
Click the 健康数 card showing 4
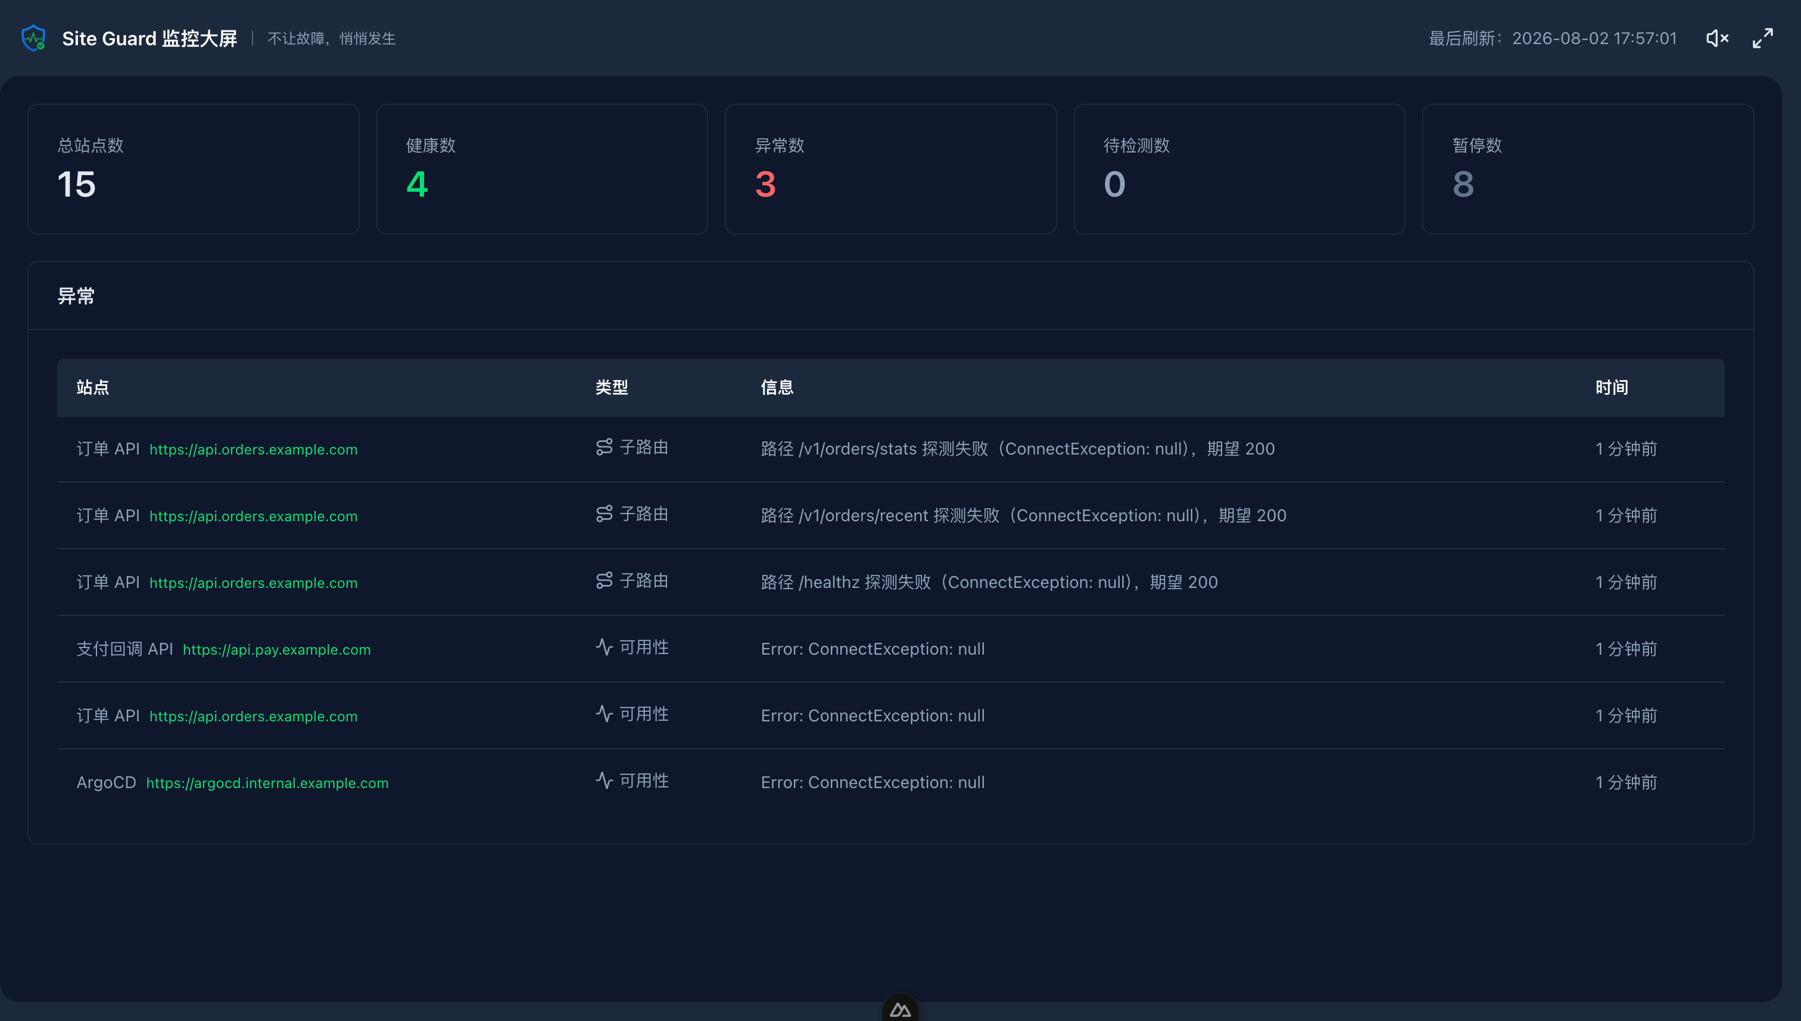(x=542, y=169)
